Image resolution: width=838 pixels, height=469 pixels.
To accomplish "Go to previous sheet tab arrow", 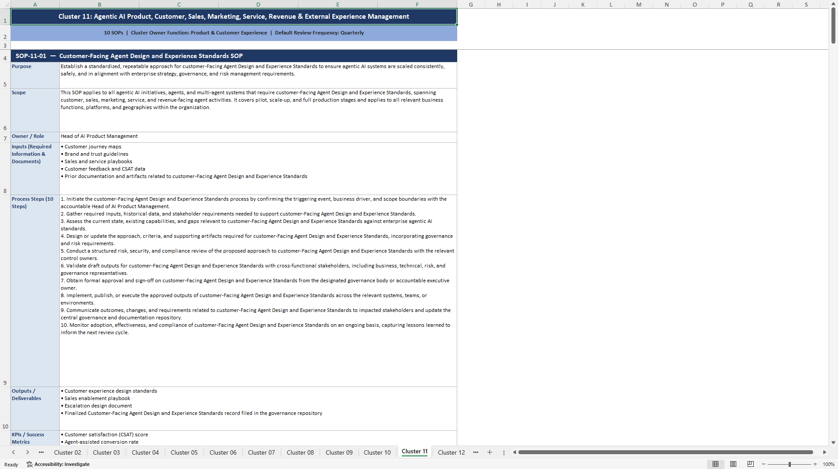I will tap(14, 452).
